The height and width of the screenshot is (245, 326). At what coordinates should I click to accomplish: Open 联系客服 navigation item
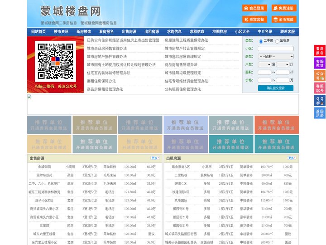288,32
